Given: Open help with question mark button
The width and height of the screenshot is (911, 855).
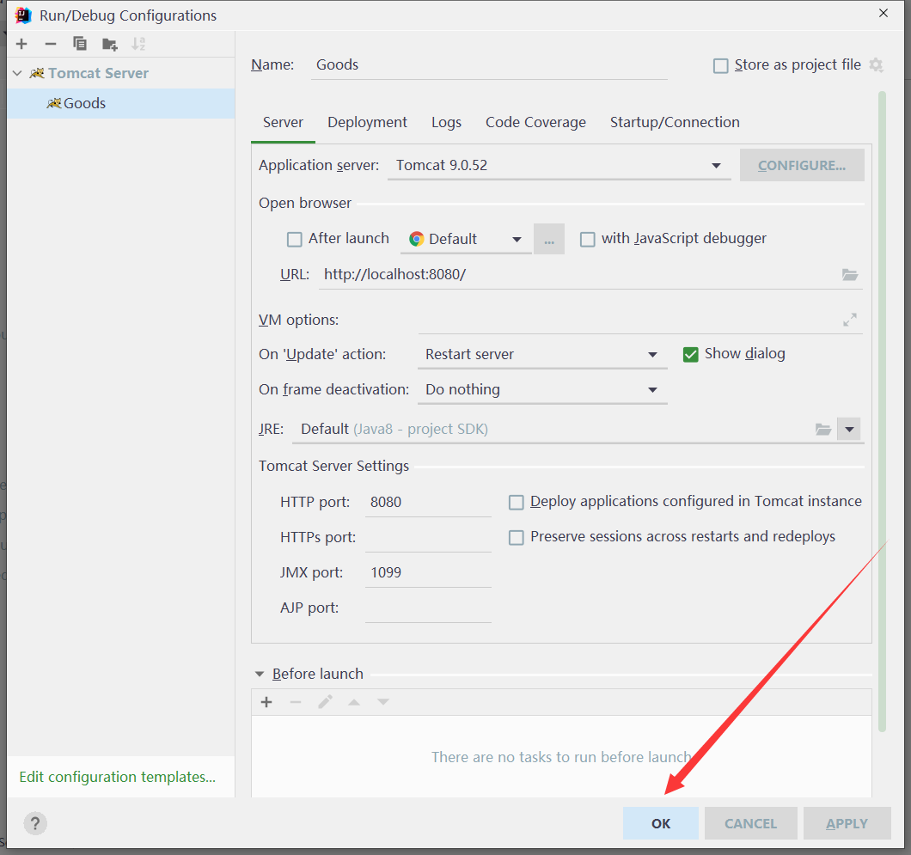Looking at the screenshot, I should point(35,823).
